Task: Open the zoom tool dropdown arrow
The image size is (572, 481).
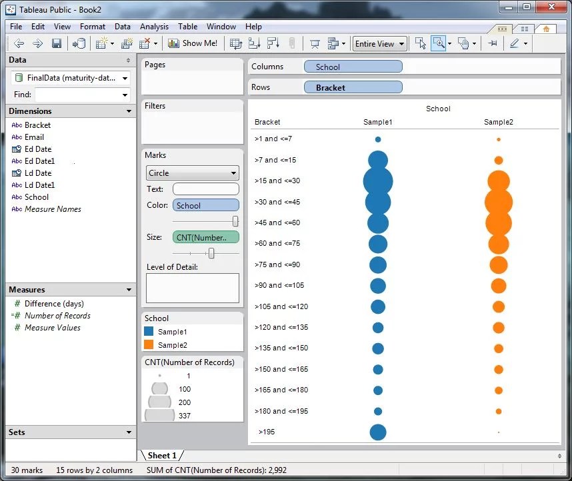Action: (x=449, y=44)
